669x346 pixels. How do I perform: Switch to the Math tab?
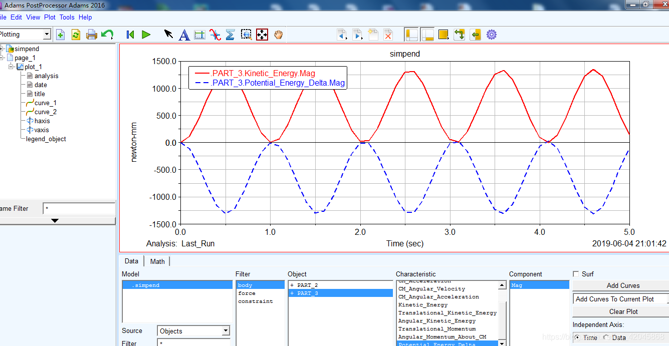(x=157, y=261)
